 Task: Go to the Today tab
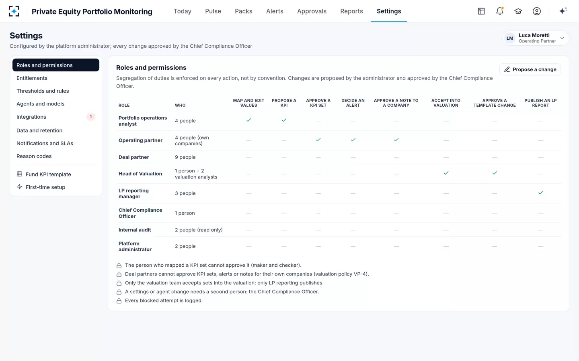(x=183, y=11)
